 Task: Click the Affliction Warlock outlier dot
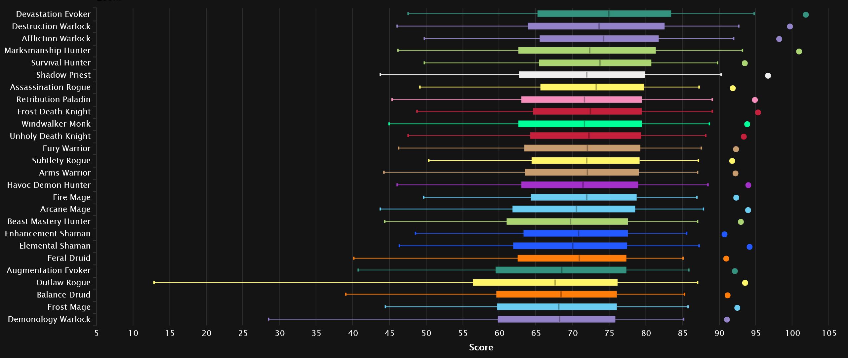(x=779, y=39)
